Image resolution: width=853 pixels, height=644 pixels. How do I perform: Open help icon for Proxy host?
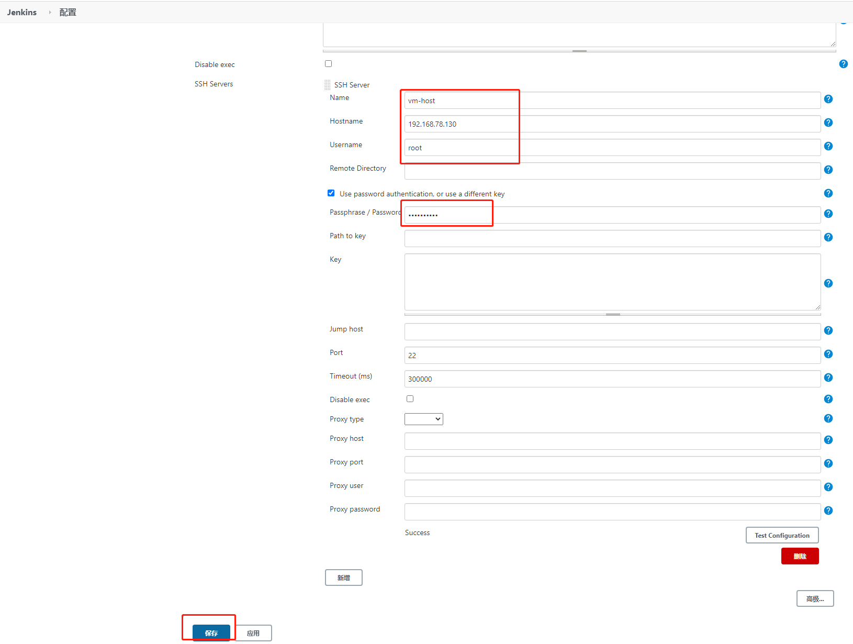point(828,440)
